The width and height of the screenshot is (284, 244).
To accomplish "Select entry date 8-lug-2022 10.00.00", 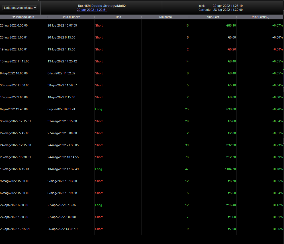I will (14, 73).
